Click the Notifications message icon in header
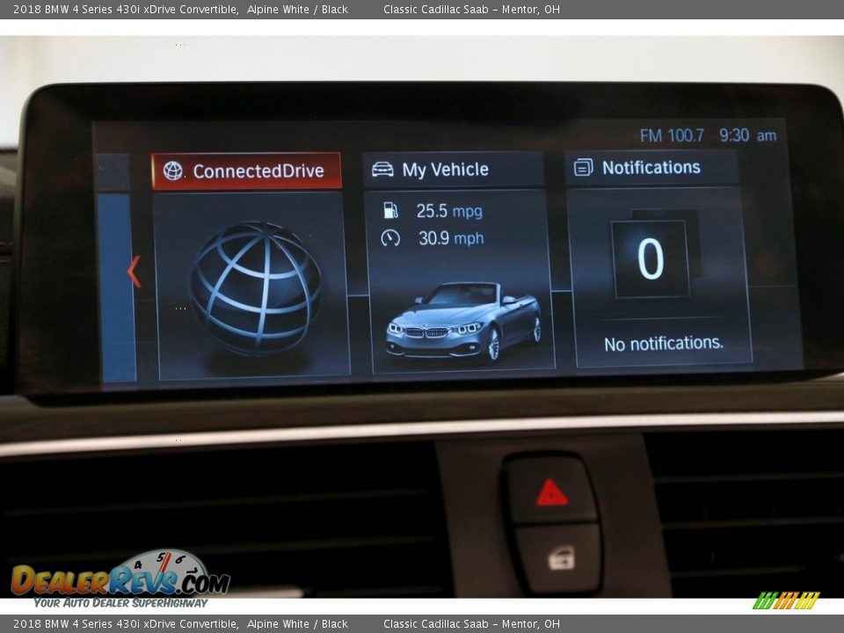Screen dimensions: 844x633 583,167
